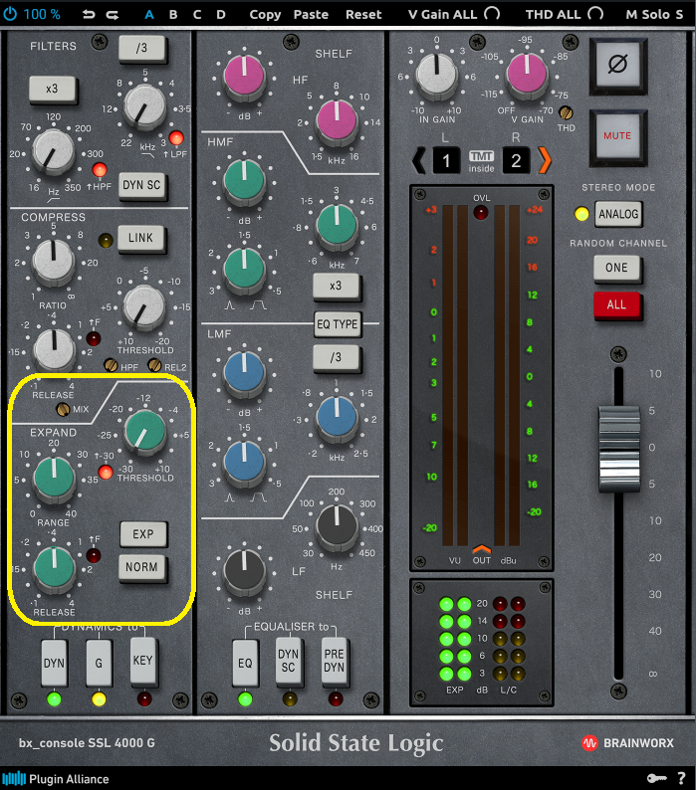Image resolution: width=696 pixels, height=790 pixels.
Task: Click Paste in the toolbar
Action: pyautogui.click(x=312, y=15)
